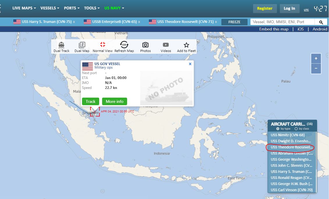Click the speed value '22.7 kn'
Viewport: 329px width, 199px height.
point(111,87)
